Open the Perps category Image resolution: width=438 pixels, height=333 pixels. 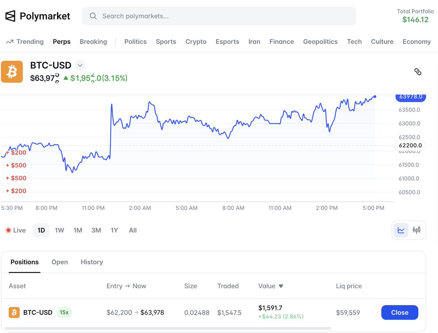pos(62,42)
